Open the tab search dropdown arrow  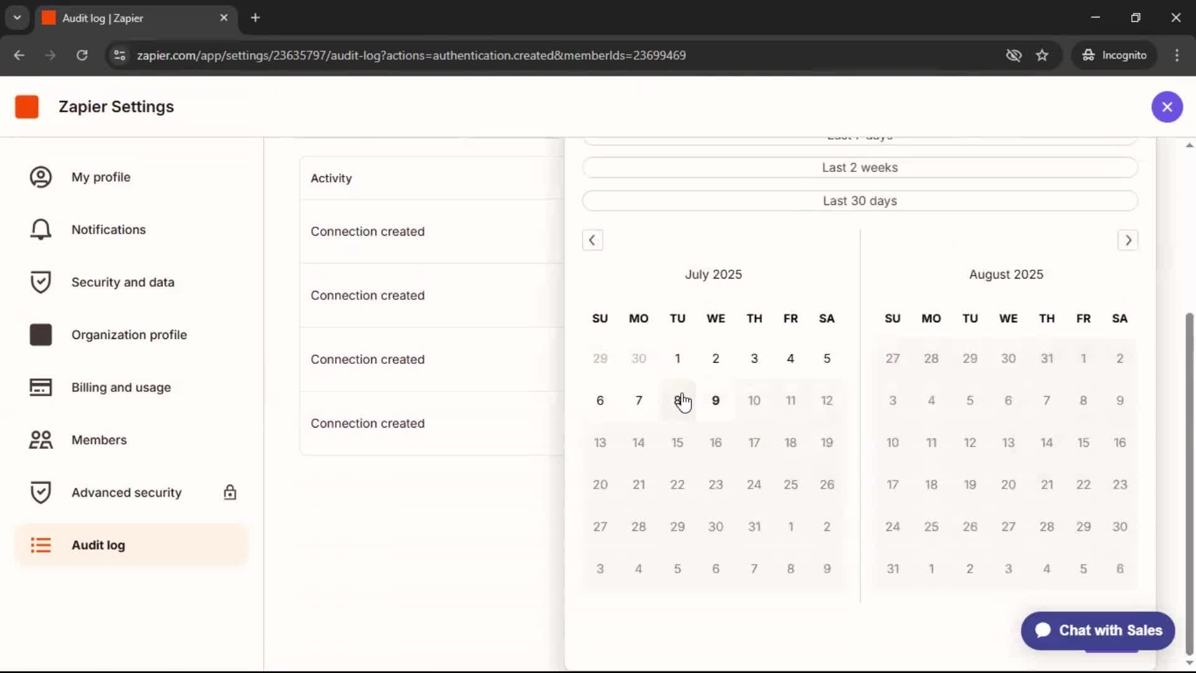17,17
